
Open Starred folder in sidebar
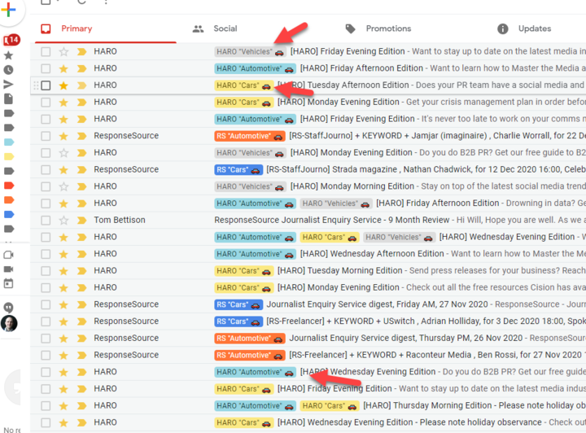click(x=8, y=55)
